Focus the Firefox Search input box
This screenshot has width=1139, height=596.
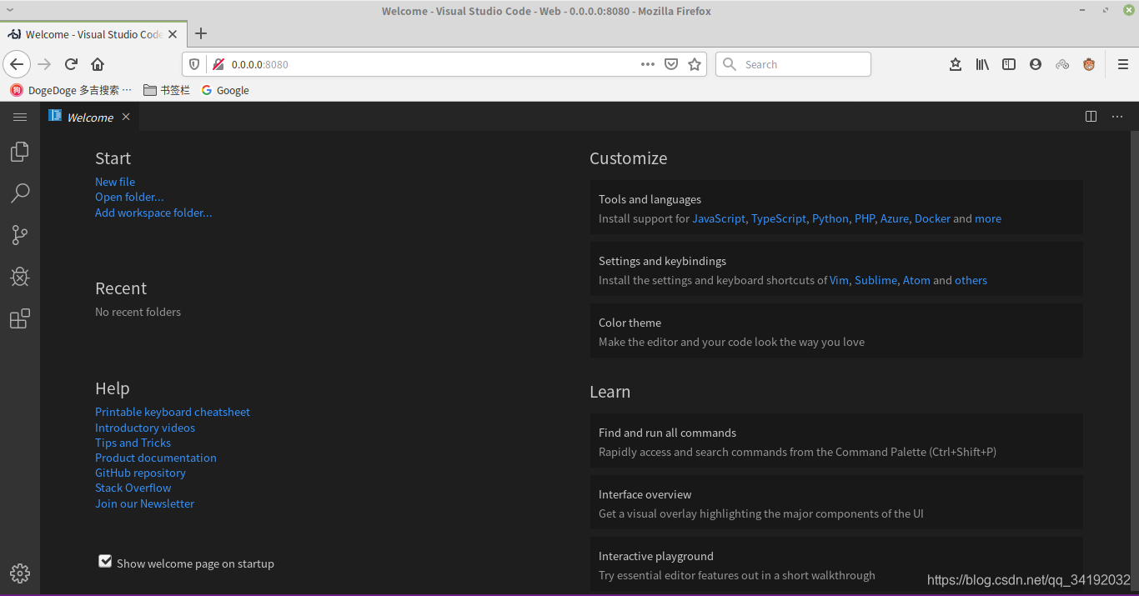(x=793, y=64)
